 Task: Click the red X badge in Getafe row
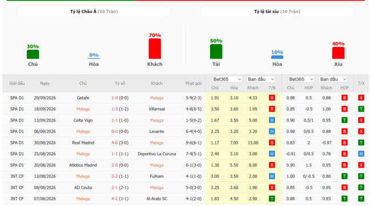tap(361, 98)
